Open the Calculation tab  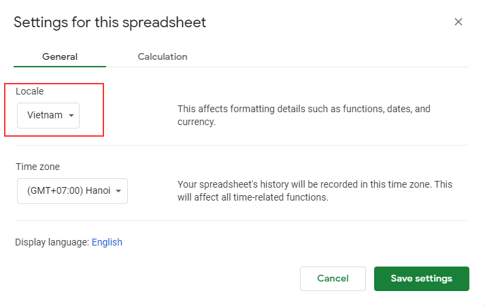point(163,56)
